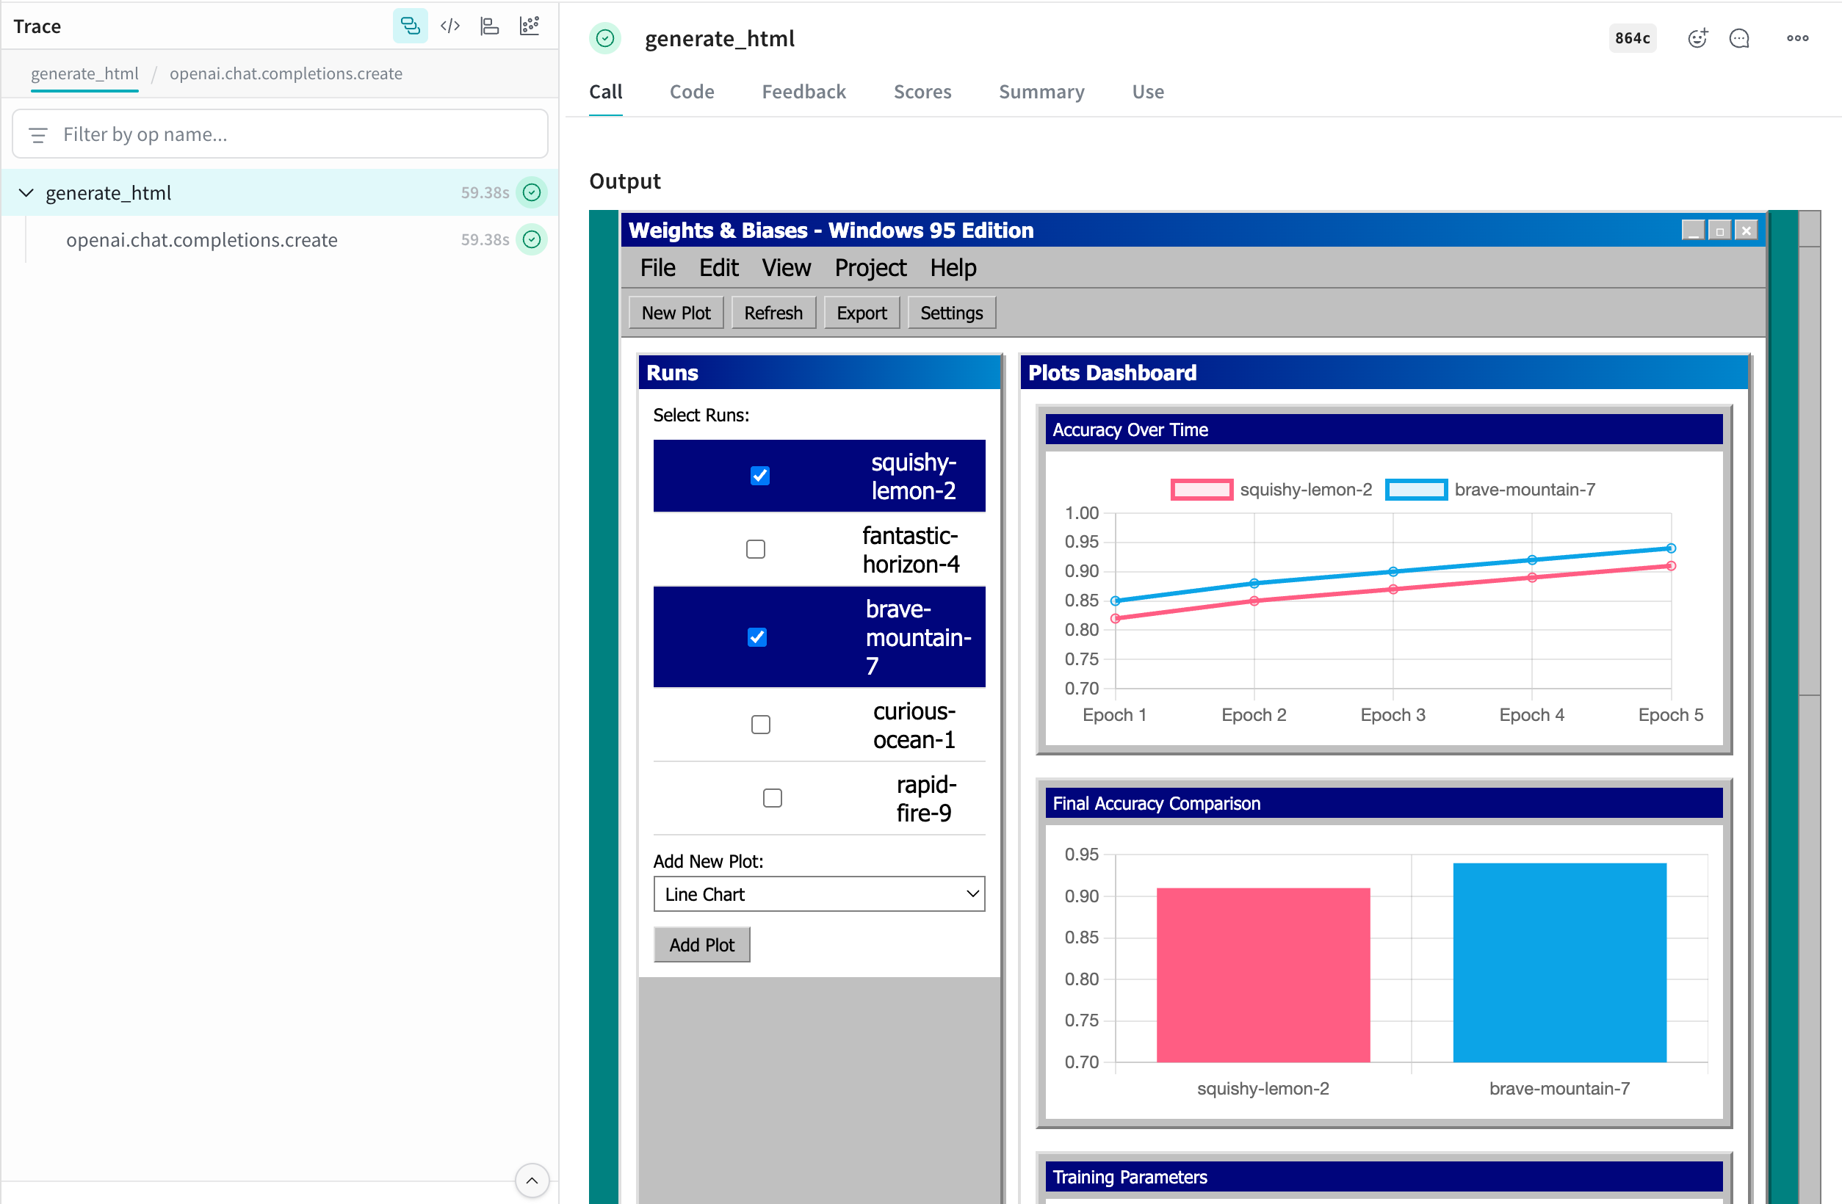Open the Use tab
This screenshot has height=1204, width=1842.
(1147, 92)
